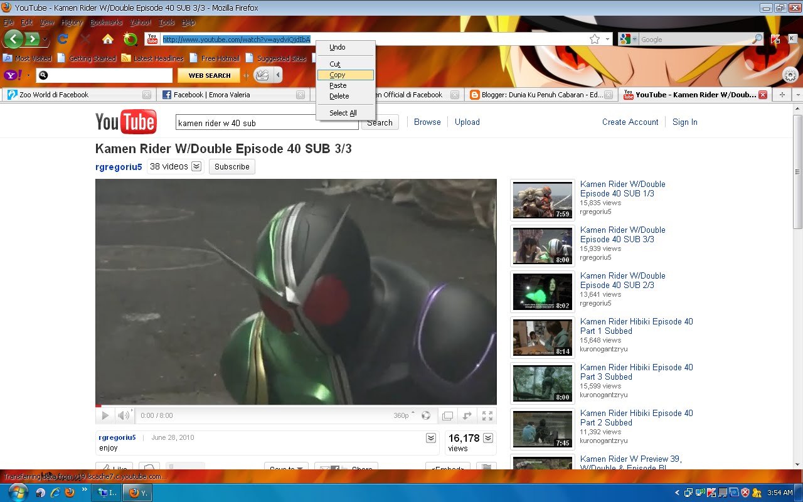Open the Browse link
This screenshot has height=502, width=803.
[427, 122]
